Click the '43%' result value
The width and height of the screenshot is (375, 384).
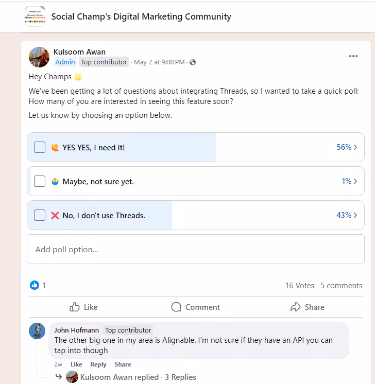click(344, 215)
